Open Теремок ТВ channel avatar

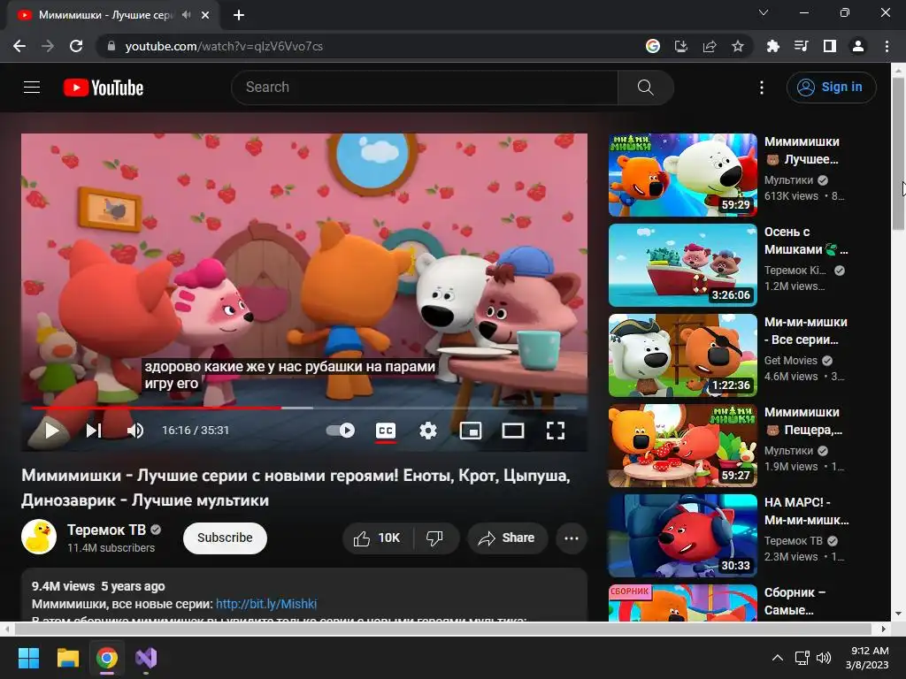[x=39, y=537]
